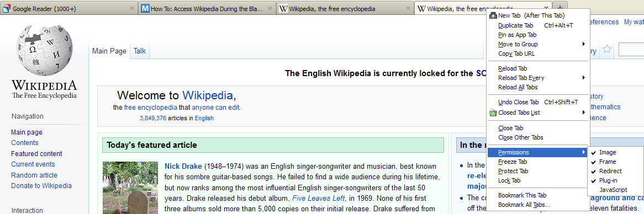Click the English language link
644x214 pixels.
coord(204,118)
